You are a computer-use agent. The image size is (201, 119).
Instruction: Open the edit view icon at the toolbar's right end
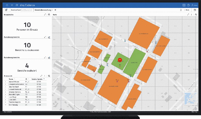tap(195, 10)
